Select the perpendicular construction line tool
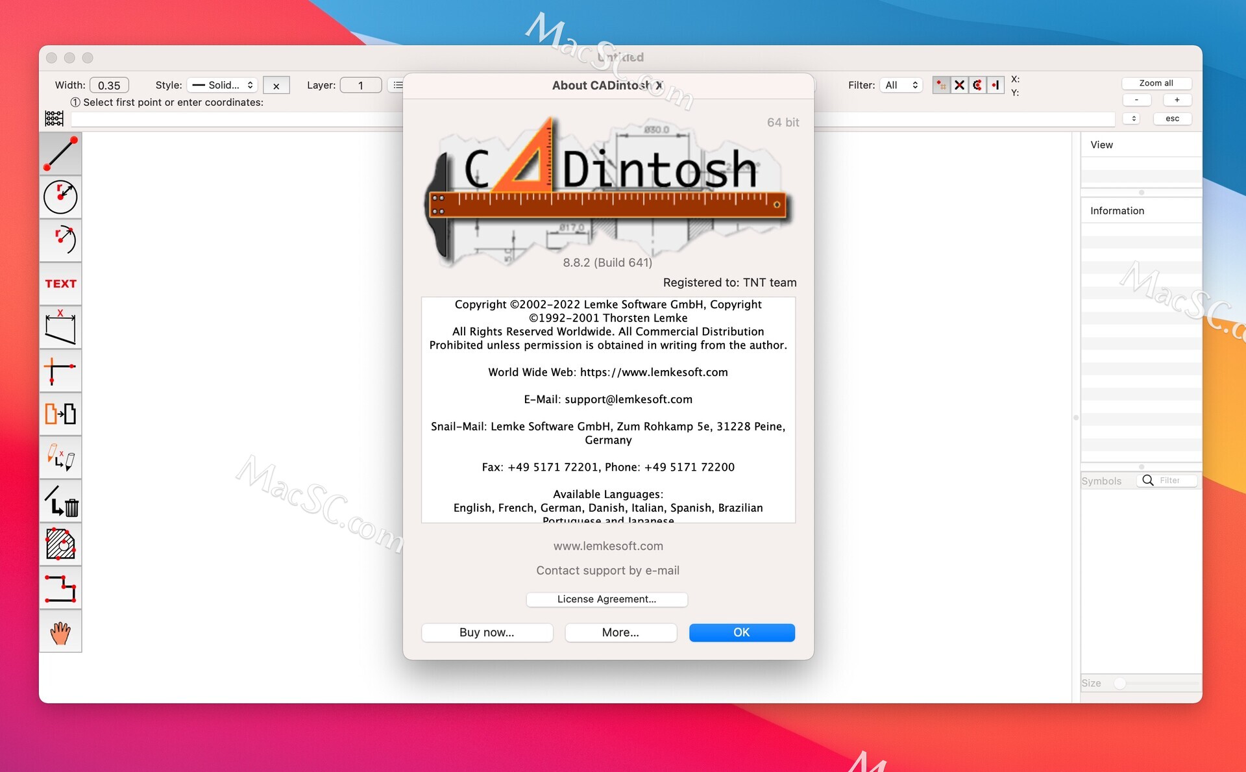The height and width of the screenshot is (772, 1246). pos(60,371)
